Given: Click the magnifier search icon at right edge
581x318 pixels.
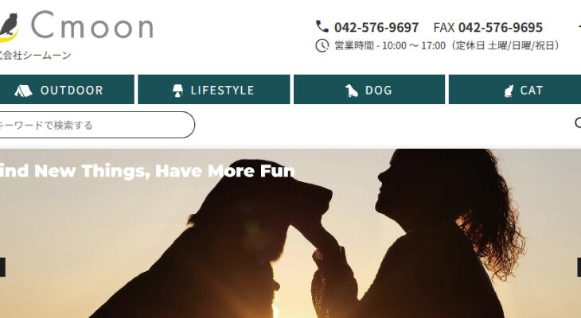Looking at the screenshot, I should coord(578,123).
